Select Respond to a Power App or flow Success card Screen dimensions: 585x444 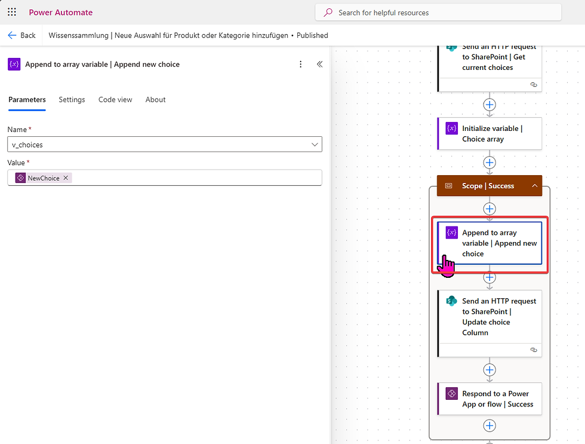point(489,399)
